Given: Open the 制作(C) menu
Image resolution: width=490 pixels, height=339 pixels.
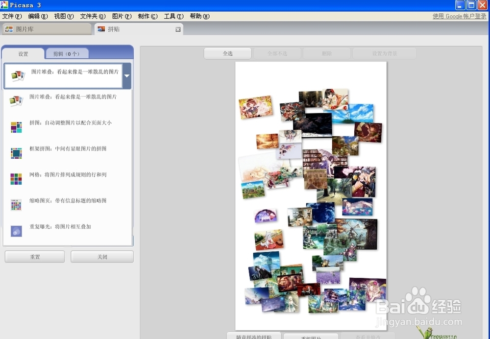Looking at the screenshot, I should click(x=147, y=16).
